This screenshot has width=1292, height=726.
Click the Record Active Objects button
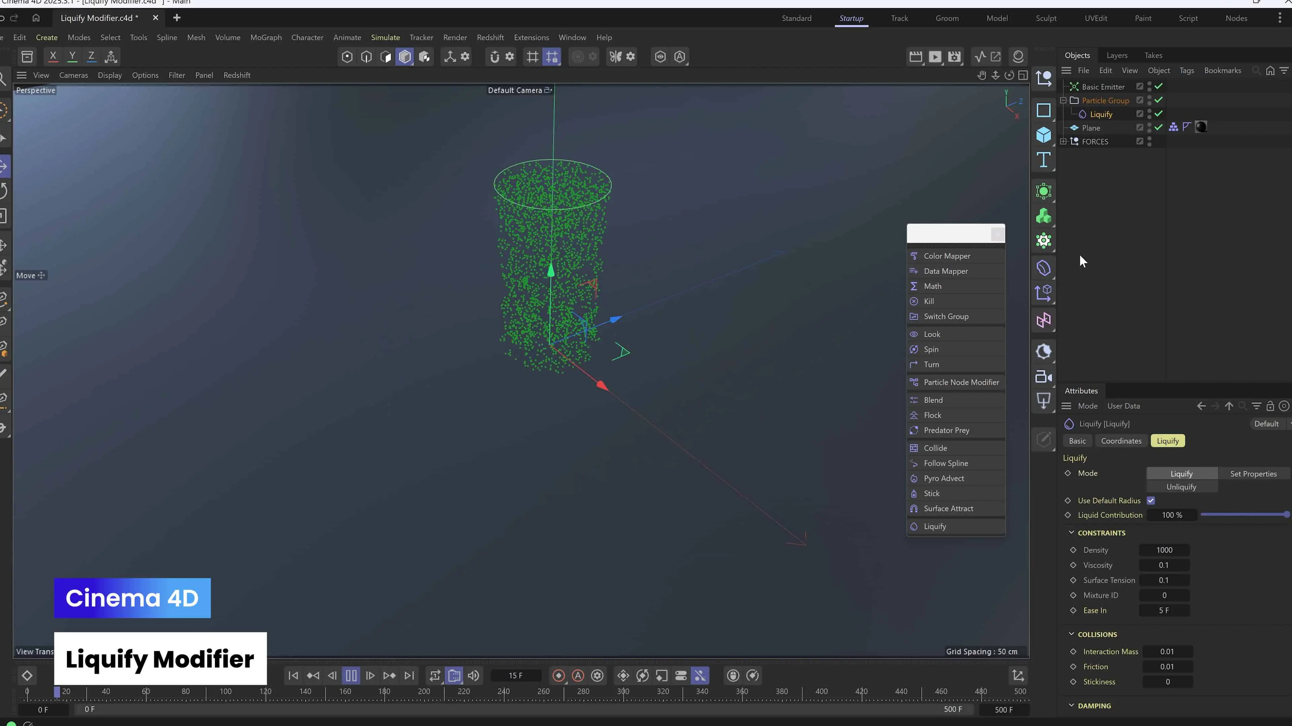coord(559,675)
